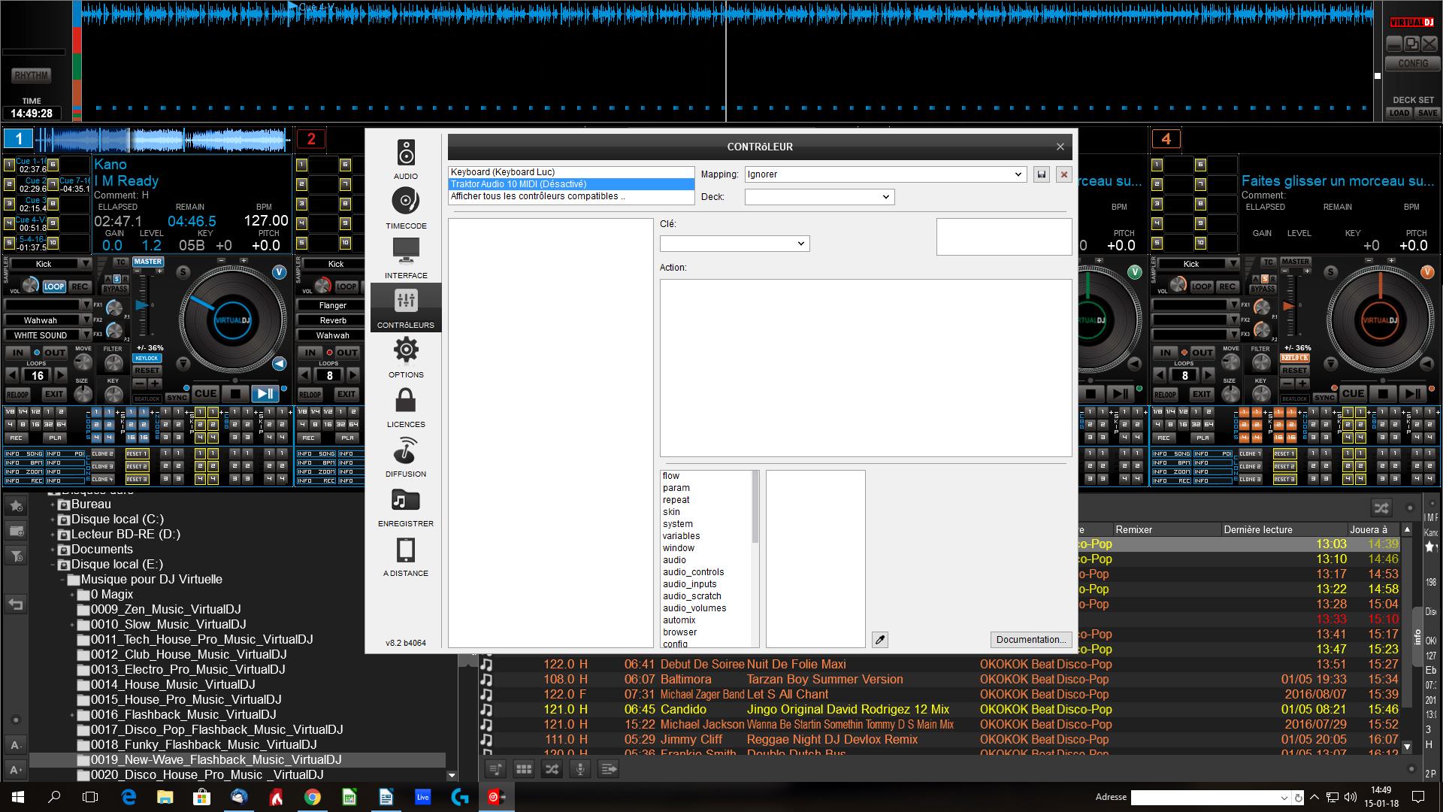Open the Clé dropdown
The height and width of the screenshot is (812, 1443).
tap(734, 244)
